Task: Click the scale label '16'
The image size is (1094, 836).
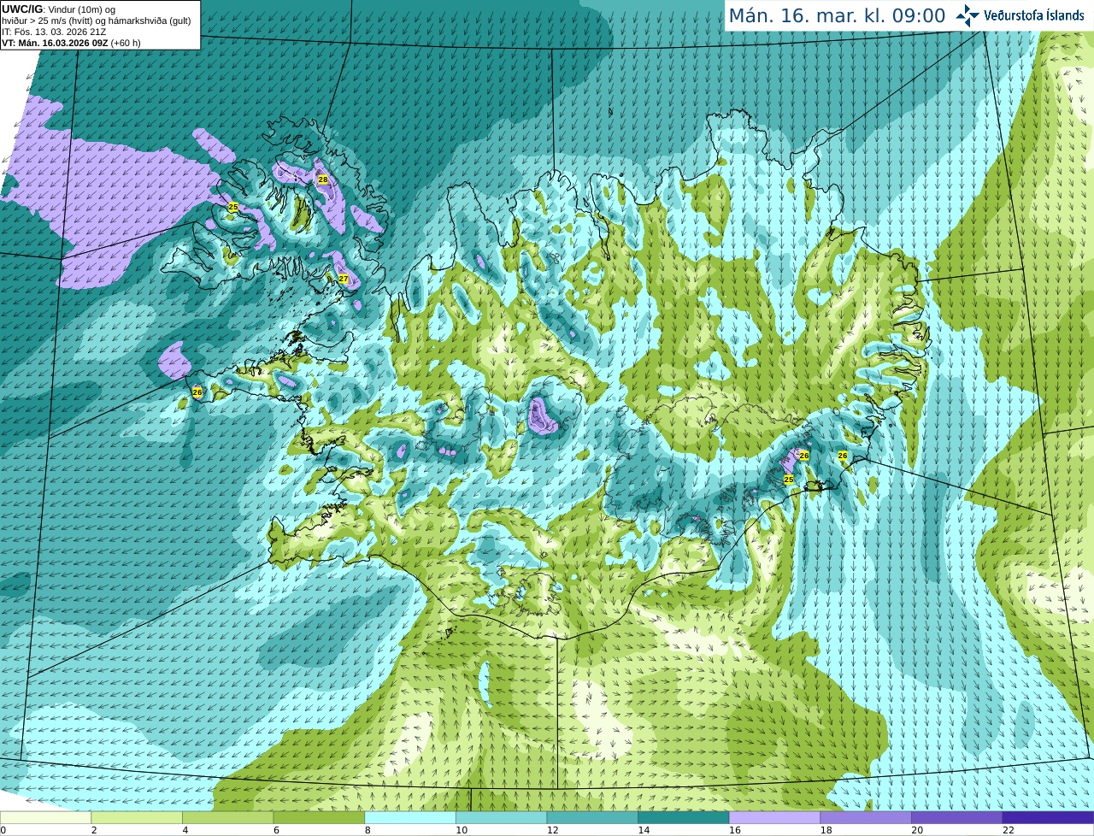Action: tap(735, 829)
